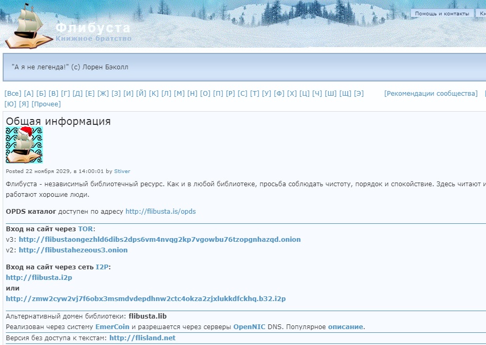The height and width of the screenshot is (345, 486).
Task: Select letter [С] in alphabet index
Action: pos(242,93)
